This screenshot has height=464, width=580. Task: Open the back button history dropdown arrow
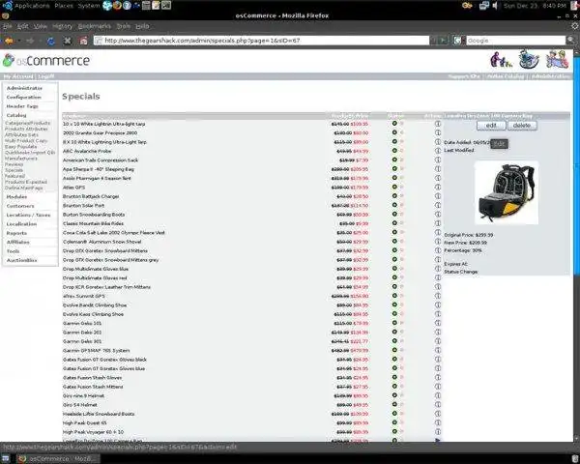tap(18, 41)
